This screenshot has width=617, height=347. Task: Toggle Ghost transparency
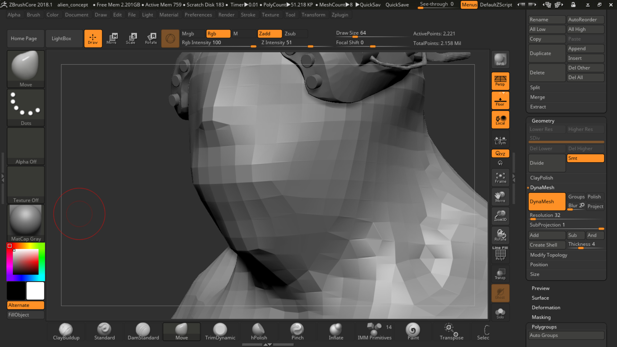[x=500, y=293]
